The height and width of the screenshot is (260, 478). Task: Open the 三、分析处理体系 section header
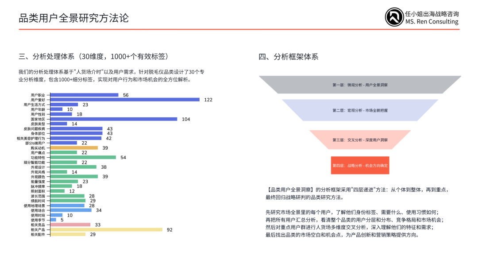click(x=96, y=56)
